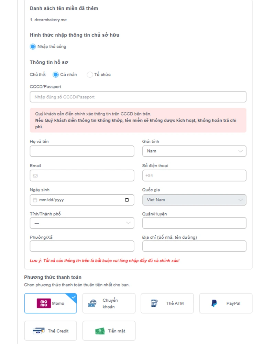Click the Phường/Xã input field

[x=82, y=246]
